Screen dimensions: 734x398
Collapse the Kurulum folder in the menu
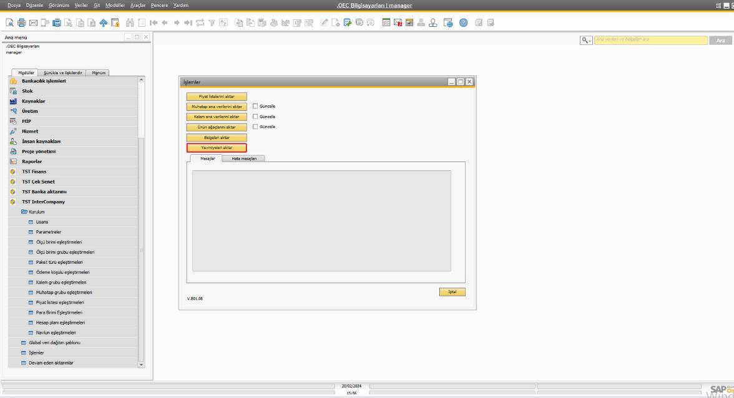point(24,212)
